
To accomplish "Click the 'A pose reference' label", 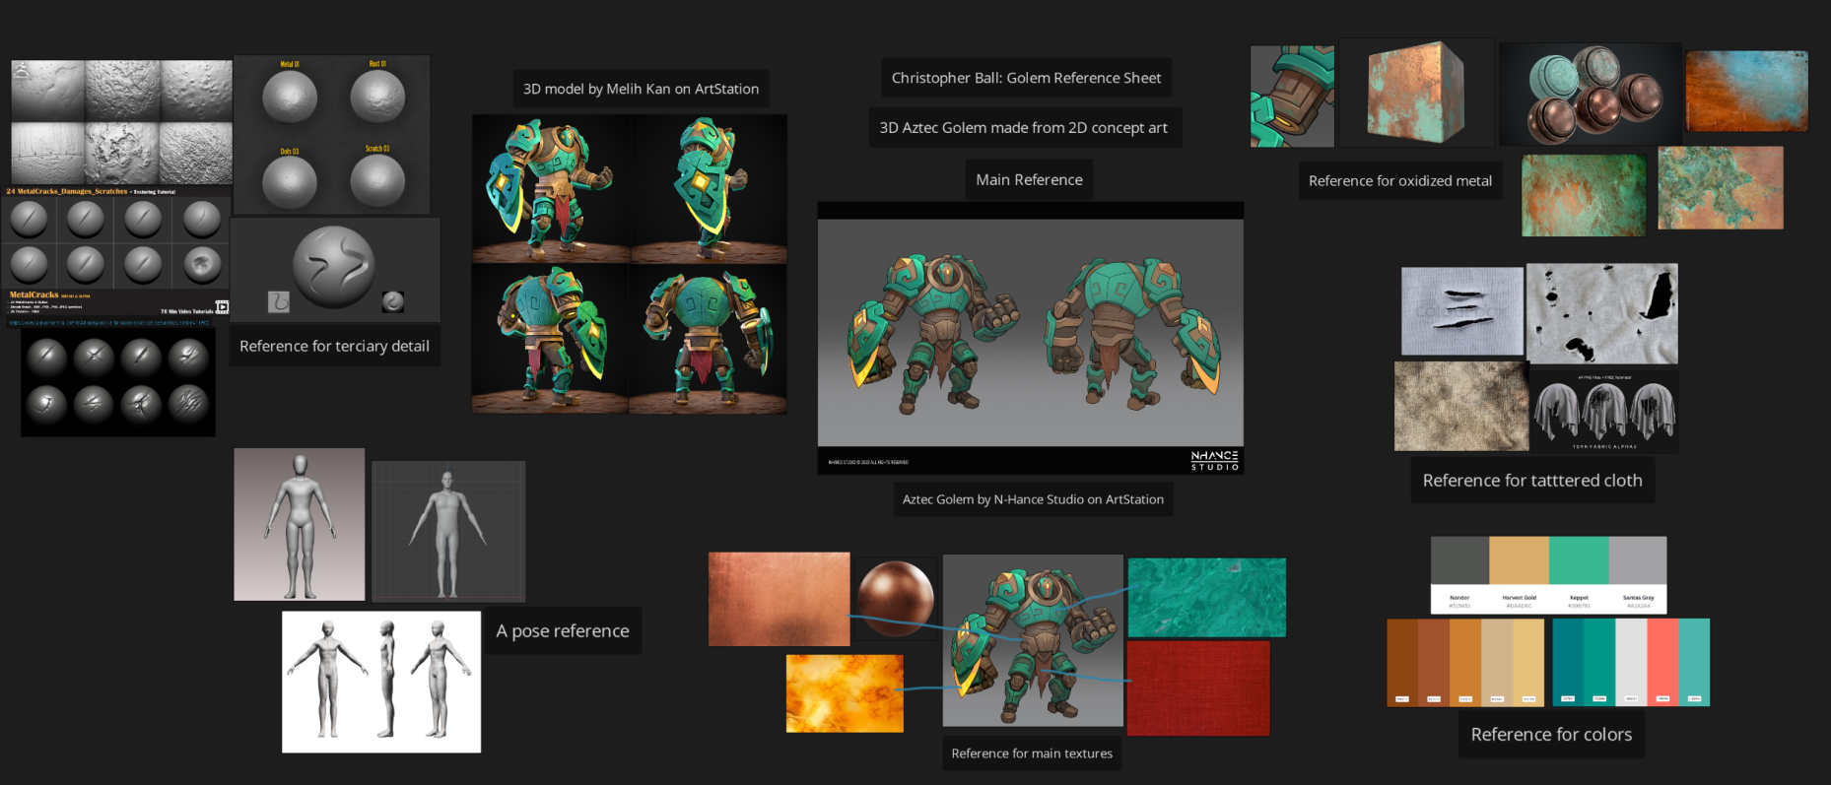I will 563,631.
